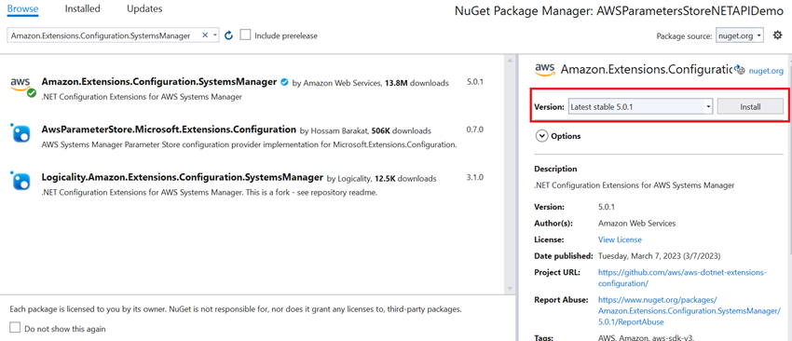Open the View License link
792x341 pixels.
[x=620, y=239]
